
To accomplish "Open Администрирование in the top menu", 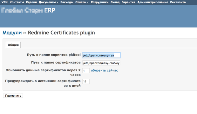I will [153, 2].
